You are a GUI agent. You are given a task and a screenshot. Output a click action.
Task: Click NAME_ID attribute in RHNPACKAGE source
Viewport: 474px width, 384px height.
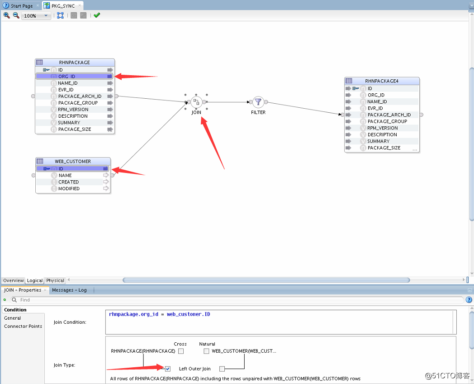[68, 83]
